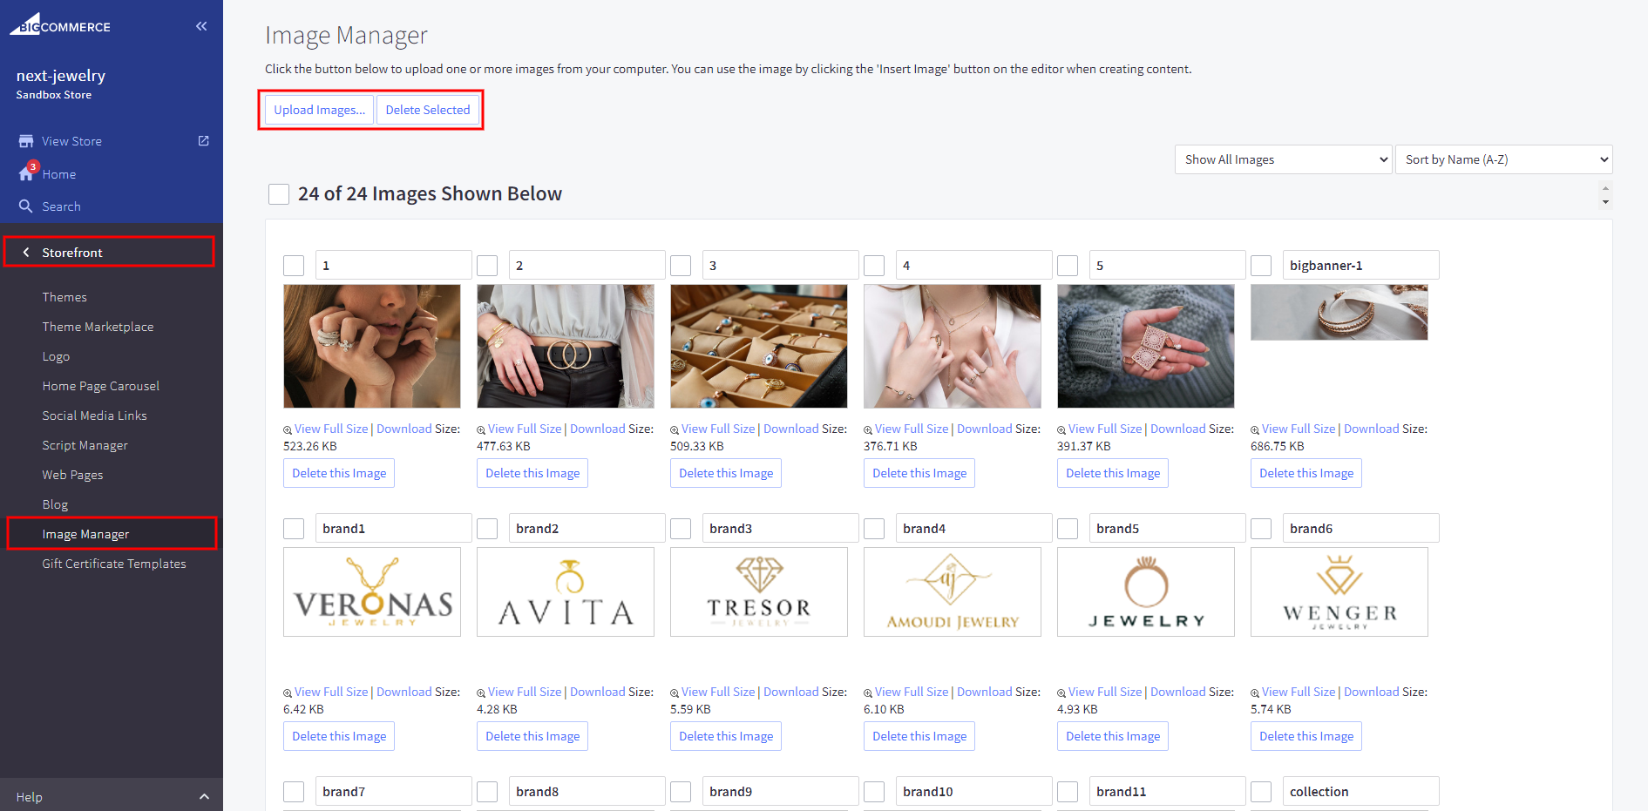
Task: Click the Upload Images button
Action: (x=319, y=110)
